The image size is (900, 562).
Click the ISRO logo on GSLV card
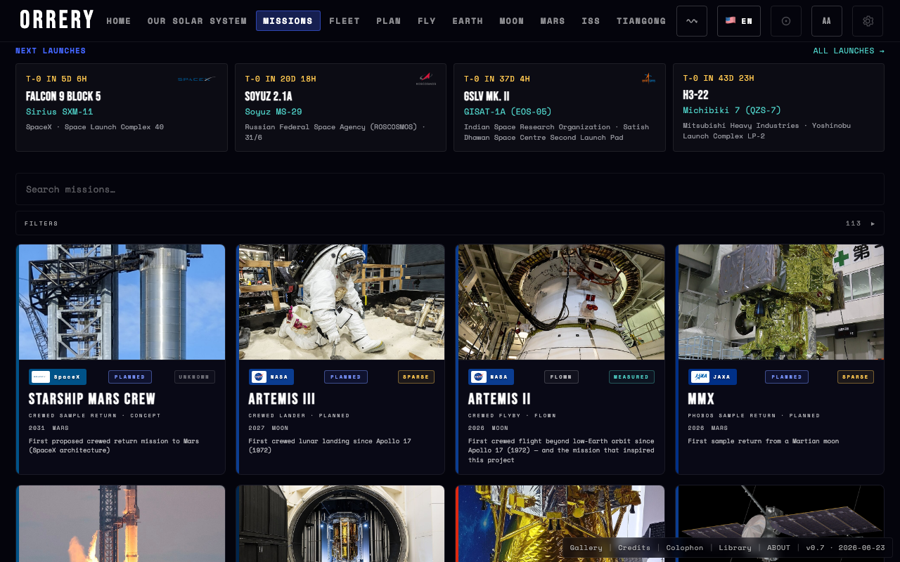coord(648,79)
